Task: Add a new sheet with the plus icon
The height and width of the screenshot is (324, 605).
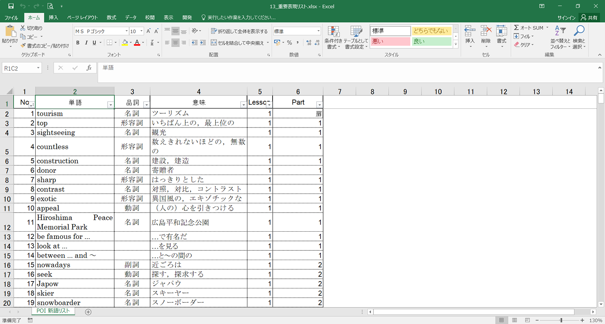Action: click(x=88, y=312)
